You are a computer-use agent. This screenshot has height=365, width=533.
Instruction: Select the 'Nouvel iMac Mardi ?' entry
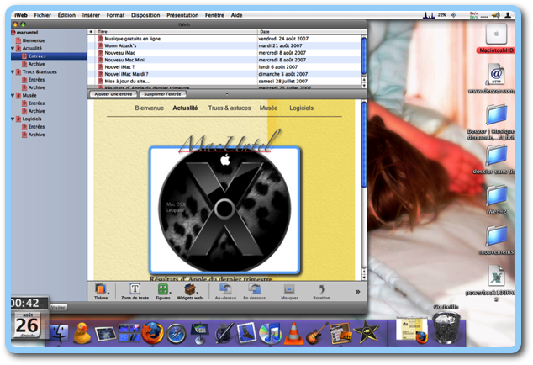coord(224,74)
